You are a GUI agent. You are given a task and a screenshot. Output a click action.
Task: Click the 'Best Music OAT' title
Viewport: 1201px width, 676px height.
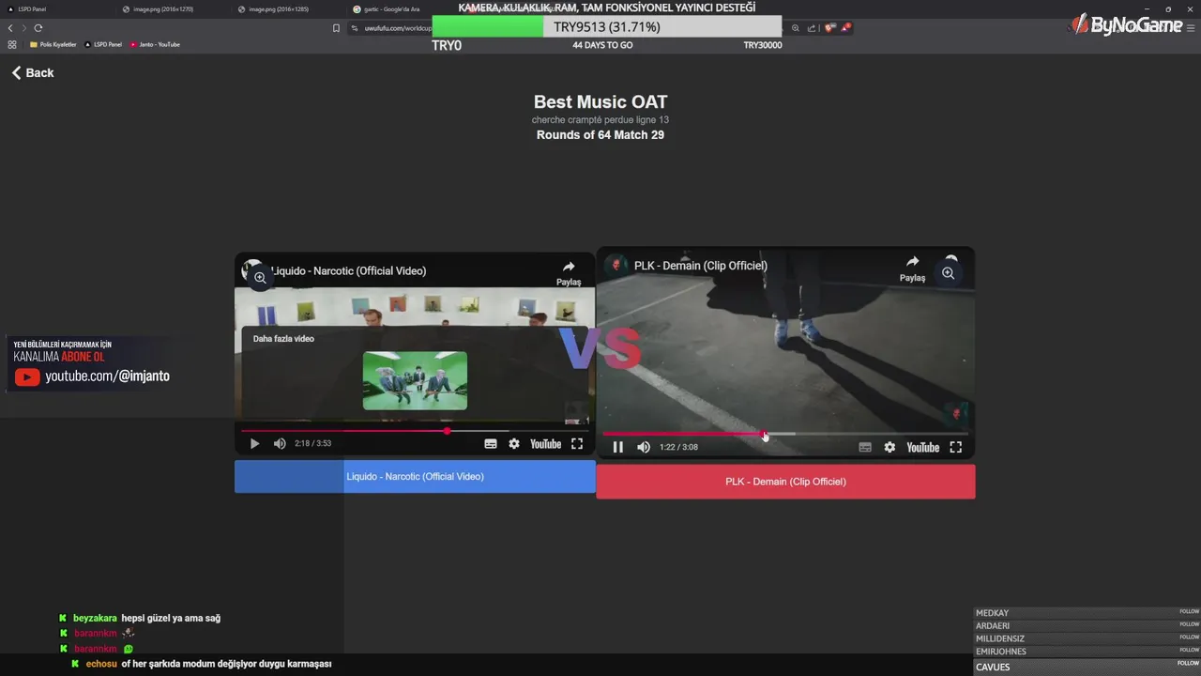tap(600, 102)
